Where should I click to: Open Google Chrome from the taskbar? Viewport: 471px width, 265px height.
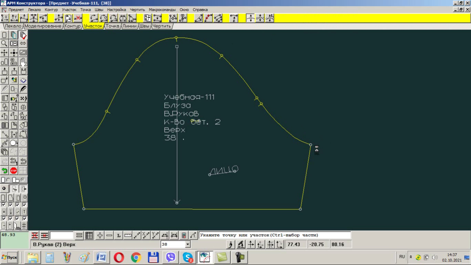(x=136, y=257)
